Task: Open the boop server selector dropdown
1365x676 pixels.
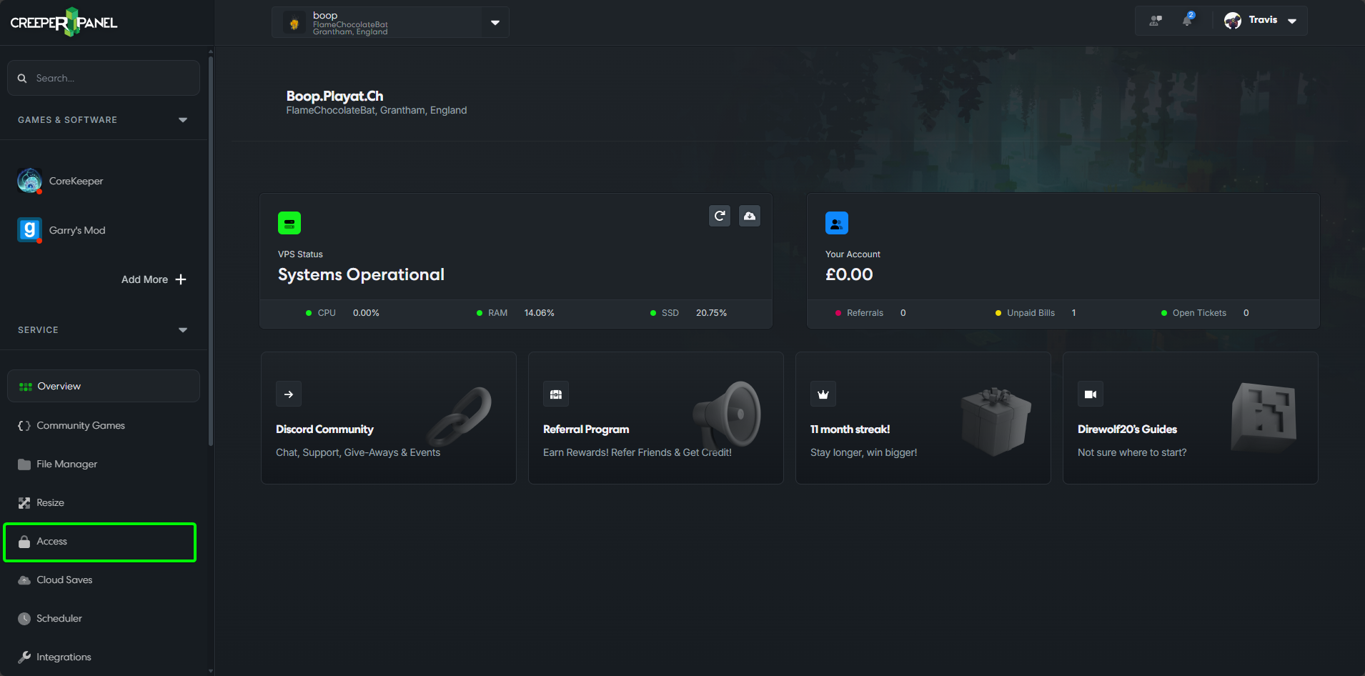Action: (495, 22)
